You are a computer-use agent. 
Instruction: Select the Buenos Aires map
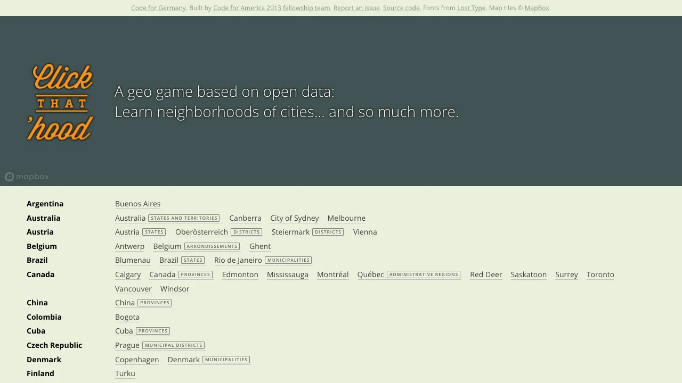coord(137,204)
